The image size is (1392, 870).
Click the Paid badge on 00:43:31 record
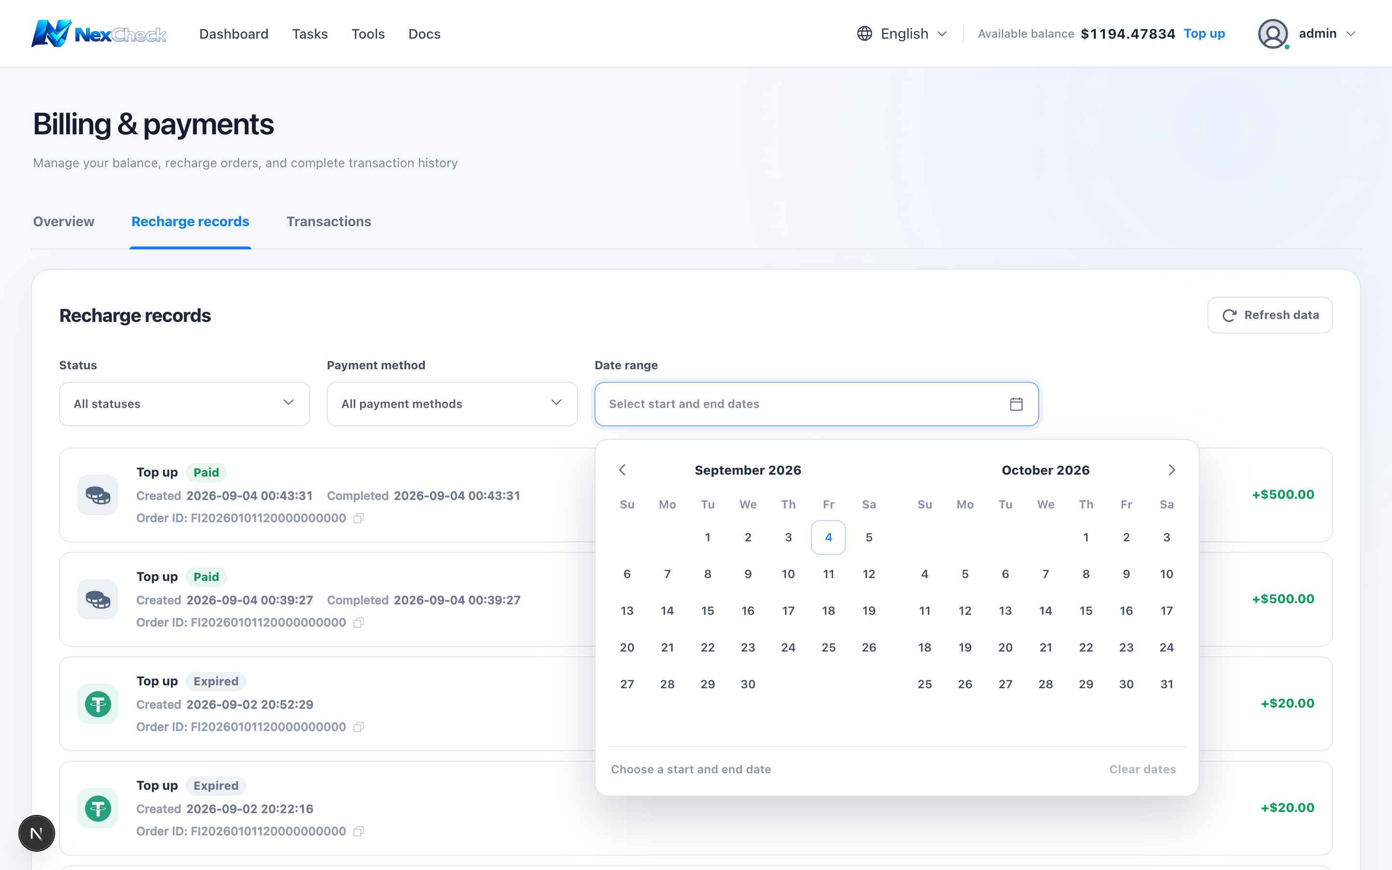(x=206, y=472)
